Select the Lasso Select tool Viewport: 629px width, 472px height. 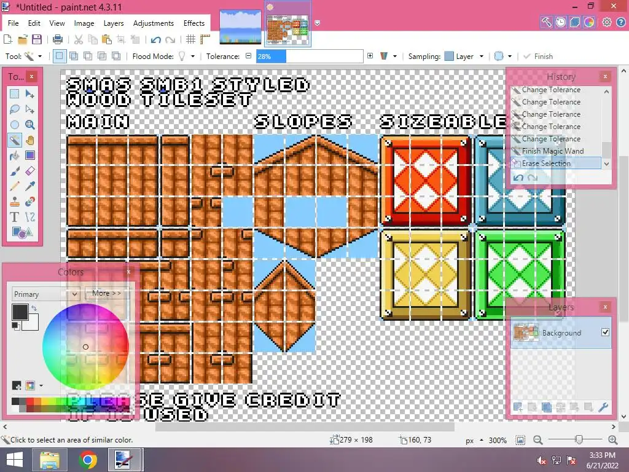tap(15, 109)
